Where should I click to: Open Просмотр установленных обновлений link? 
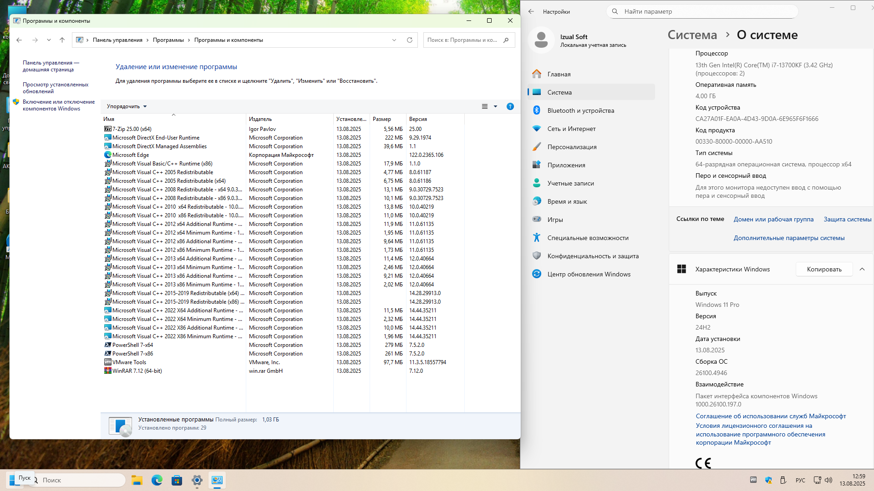click(56, 88)
